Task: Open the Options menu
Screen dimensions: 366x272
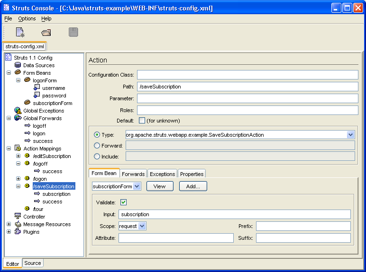Action: click(x=27, y=18)
